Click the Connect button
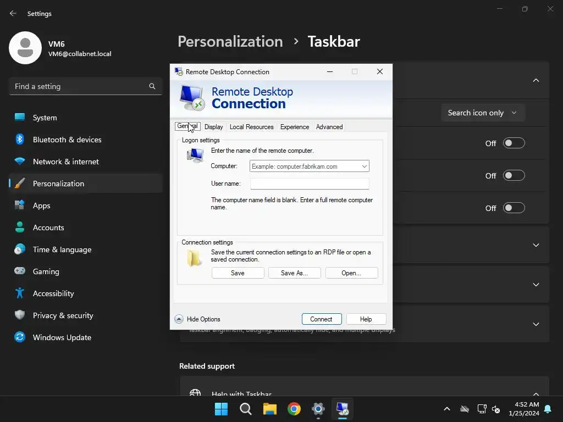563x422 pixels. pos(321,319)
